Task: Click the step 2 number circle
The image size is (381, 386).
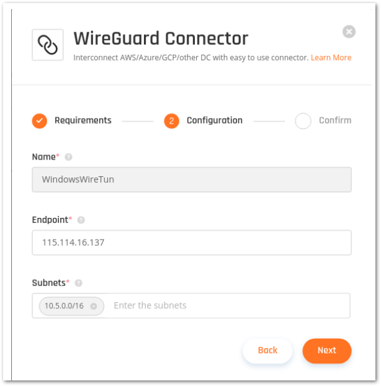Action: point(172,120)
